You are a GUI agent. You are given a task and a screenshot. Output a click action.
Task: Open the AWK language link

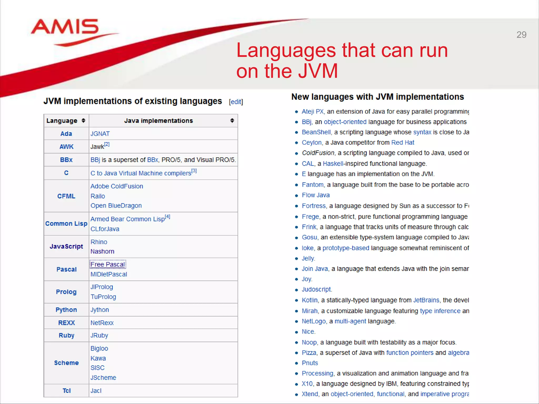pos(66,147)
